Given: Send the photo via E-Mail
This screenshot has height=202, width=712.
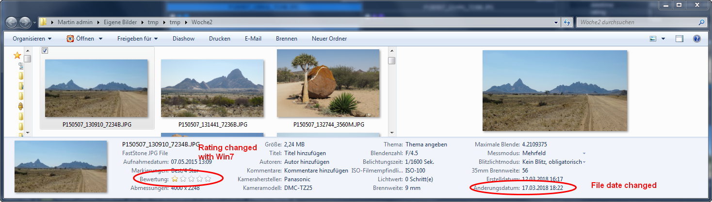Looking at the screenshot, I should [253, 39].
